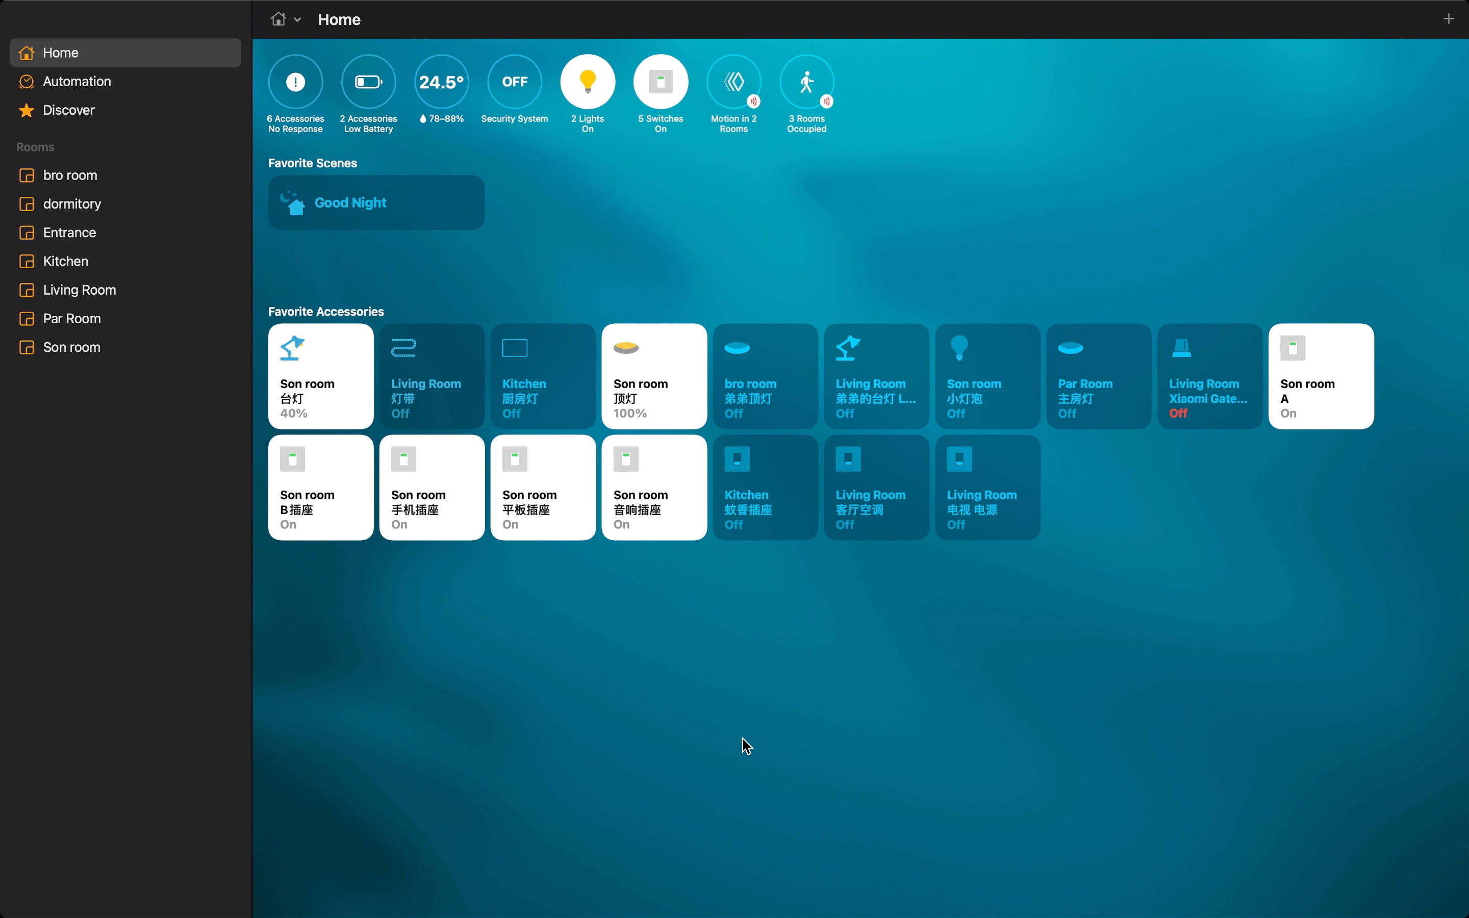Toggle the Son room 顶灯 ceiling light at 100%
The height and width of the screenshot is (918, 1469).
click(x=654, y=376)
